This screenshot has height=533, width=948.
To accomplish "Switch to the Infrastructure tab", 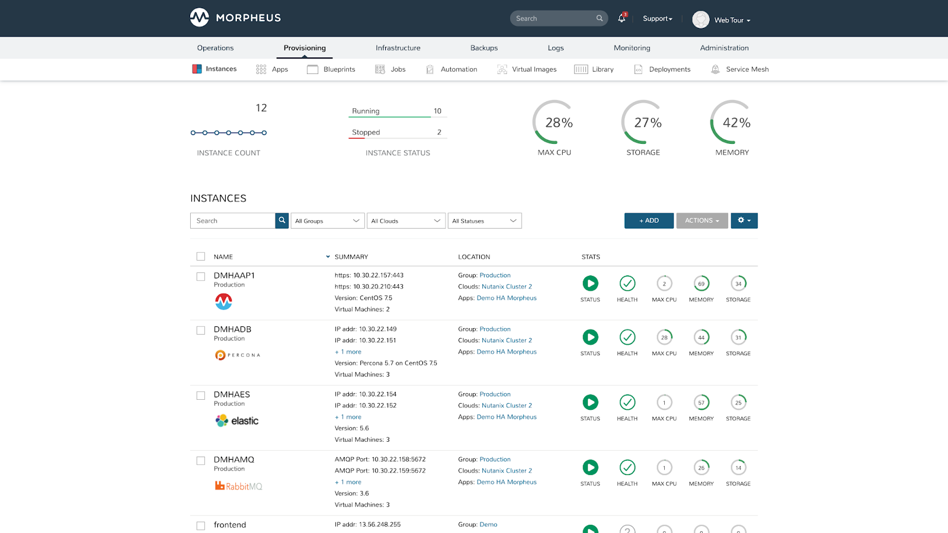I will (398, 48).
